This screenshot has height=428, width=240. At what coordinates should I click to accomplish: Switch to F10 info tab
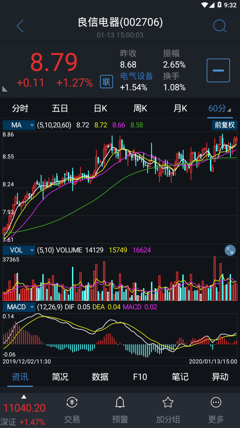click(x=140, y=377)
